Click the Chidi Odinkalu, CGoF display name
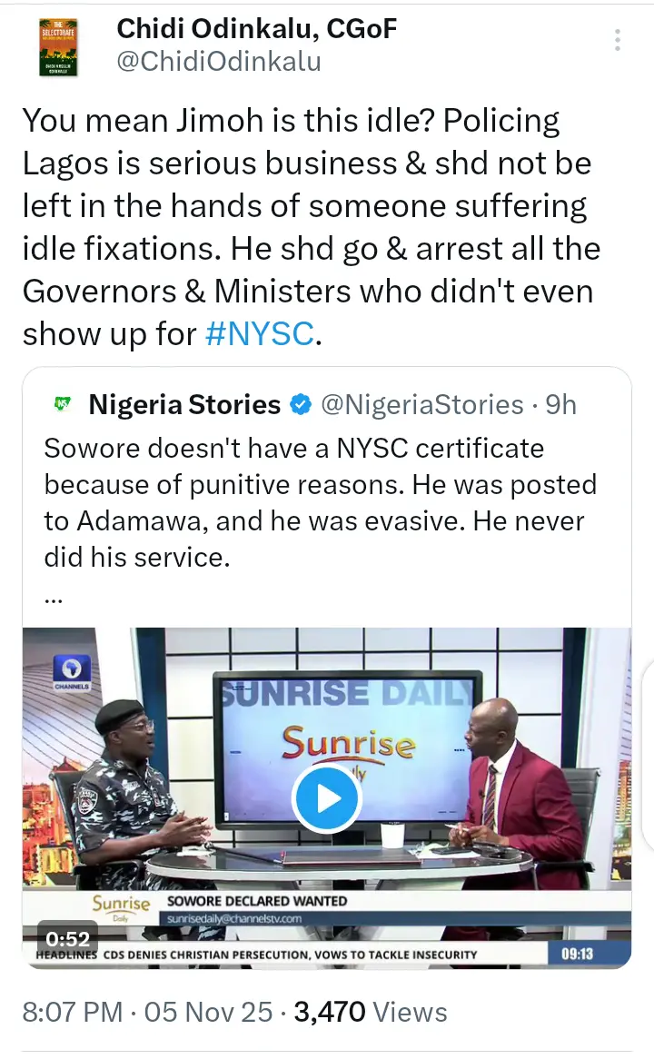 tap(257, 29)
